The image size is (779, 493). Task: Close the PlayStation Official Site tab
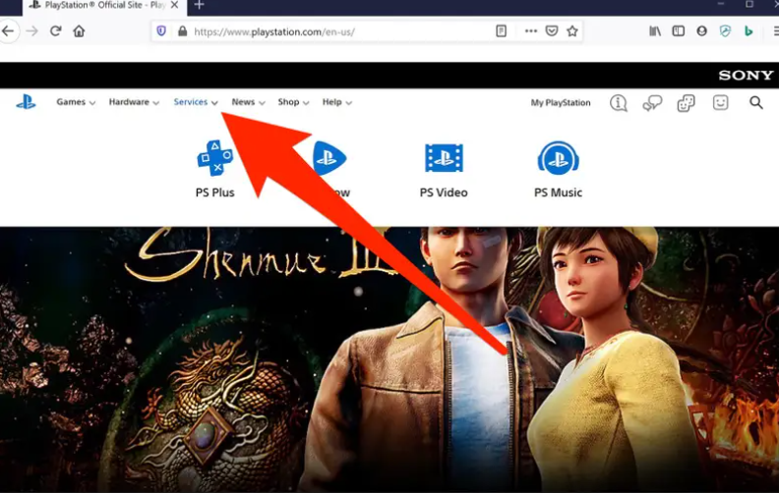click(174, 5)
